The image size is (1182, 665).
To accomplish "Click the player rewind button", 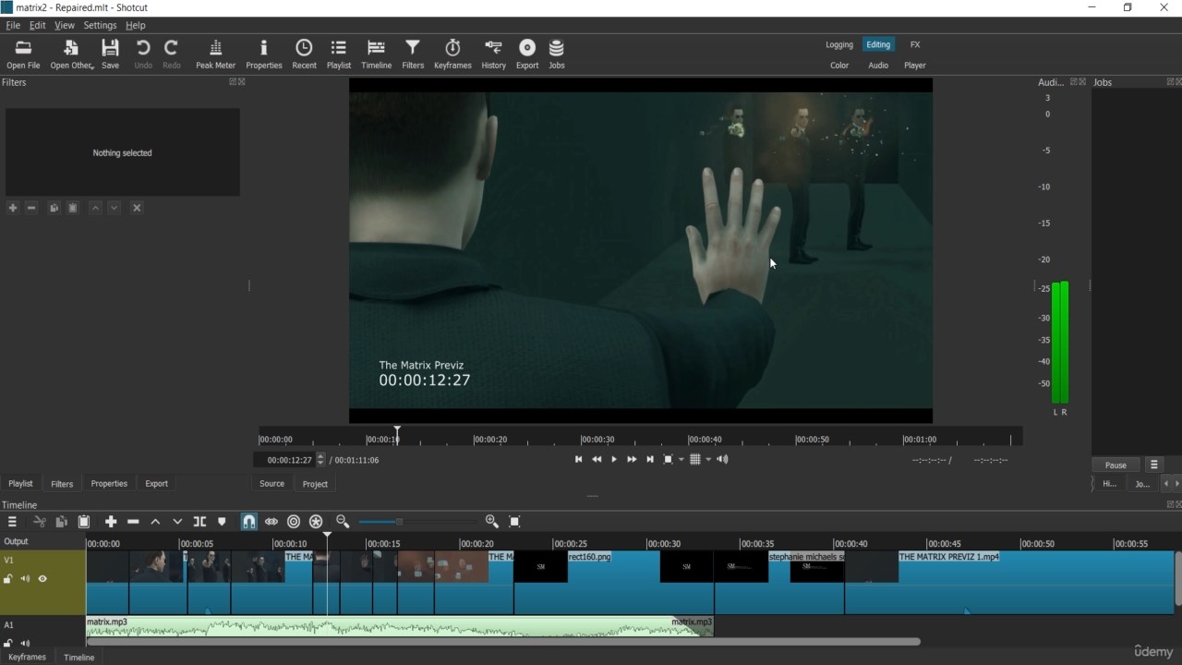I will (x=597, y=459).
